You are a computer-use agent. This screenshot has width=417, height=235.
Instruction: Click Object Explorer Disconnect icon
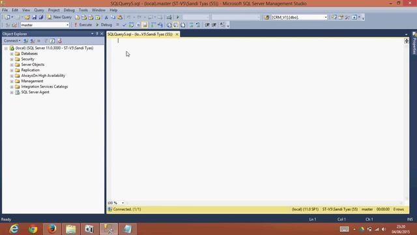pyautogui.click(x=32, y=40)
